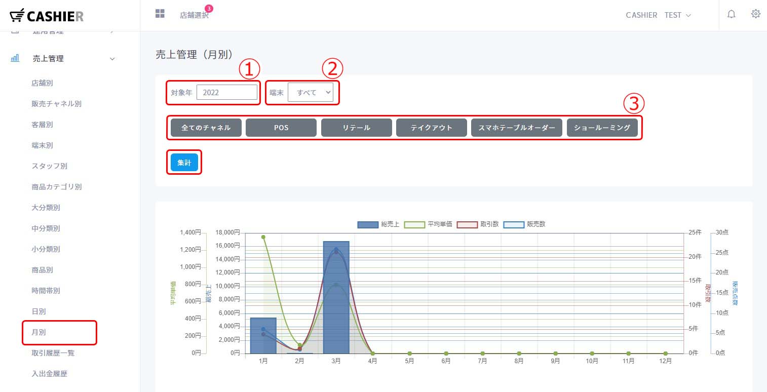Image resolution: width=767 pixels, height=392 pixels.
Task: Toggle 平均単価 legend swatch in chart
Action: pyautogui.click(x=414, y=224)
